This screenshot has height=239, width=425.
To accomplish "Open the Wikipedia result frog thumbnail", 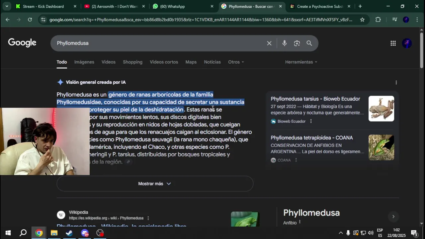I will 245,219.
